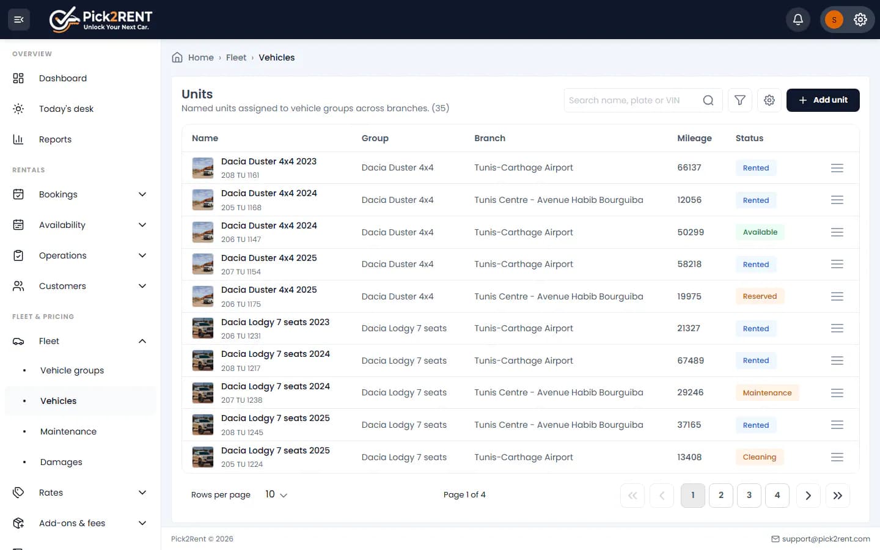880x550 pixels.
Task: Open Maintenance under Fleet
Action: [x=80, y=431]
